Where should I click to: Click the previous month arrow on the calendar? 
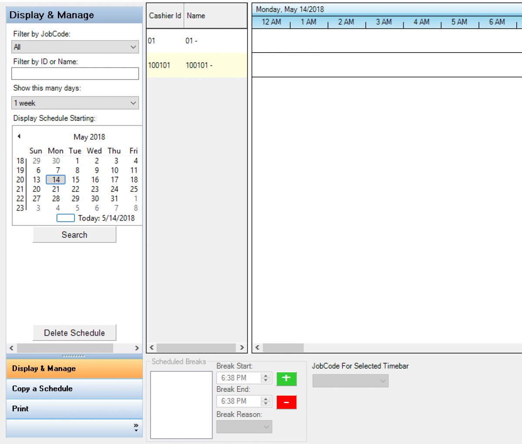(19, 136)
